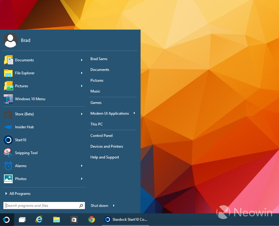Click the Insider Hub megaphone icon

[8, 127]
